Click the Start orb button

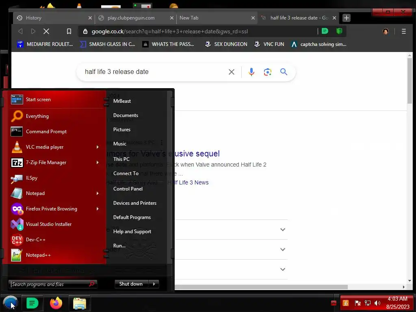coord(10,303)
